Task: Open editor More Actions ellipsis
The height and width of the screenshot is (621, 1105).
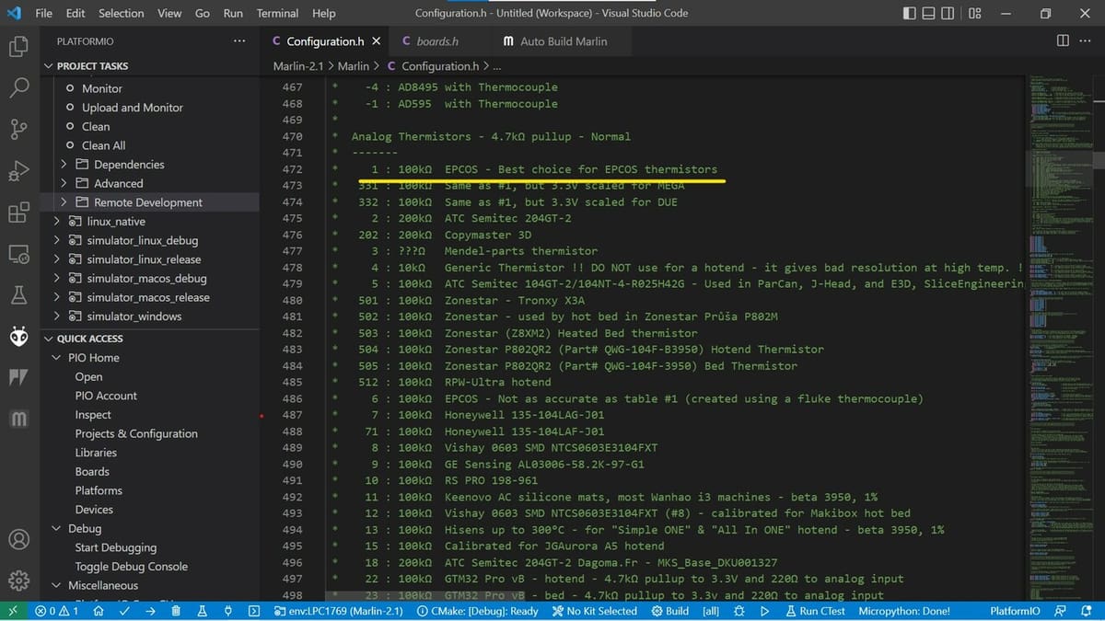Action: pyautogui.click(x=1087, y=40)
